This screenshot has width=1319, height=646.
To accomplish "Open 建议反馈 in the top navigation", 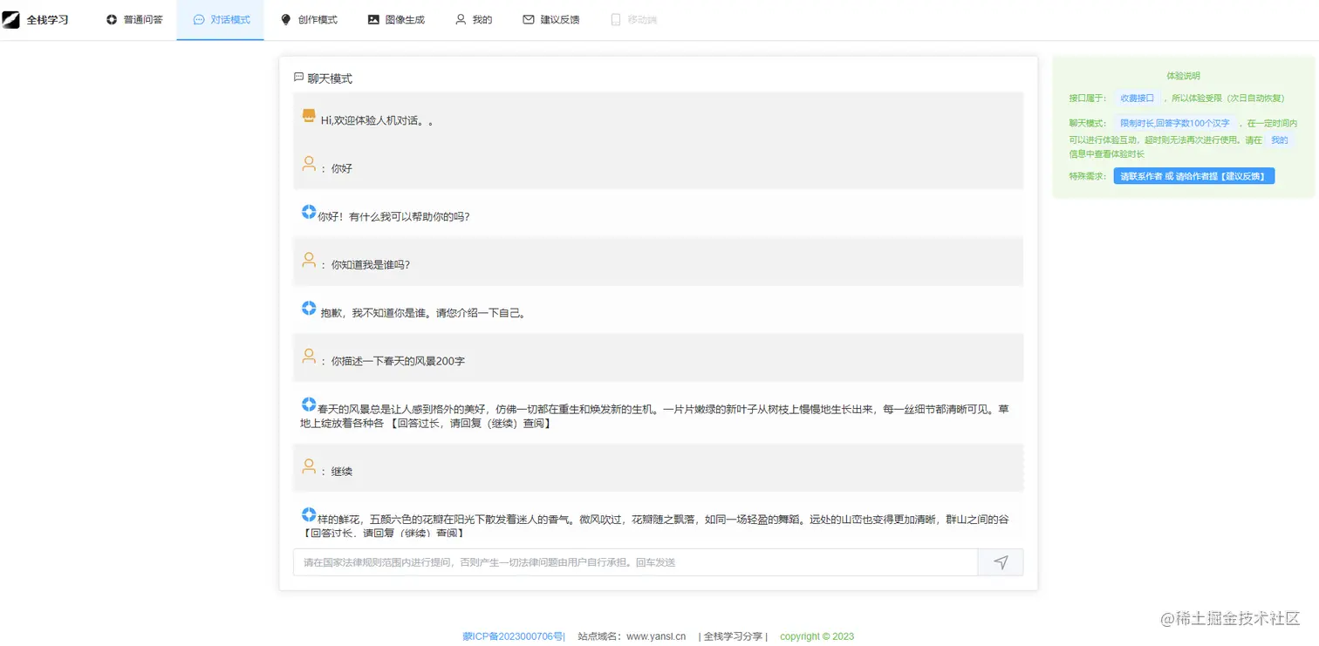I will coord(551,19).
